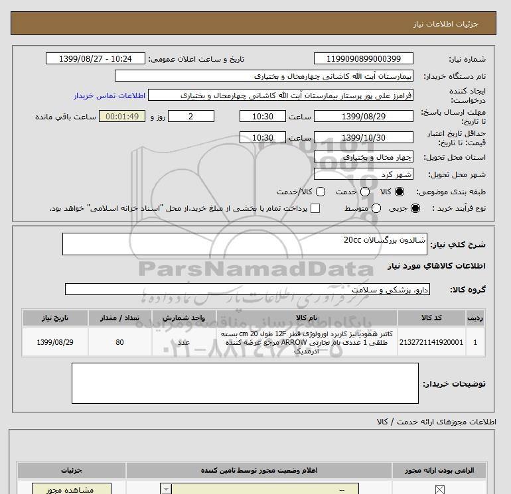Select the متوسط purchase type radio
511x494 pixels.
376,208
